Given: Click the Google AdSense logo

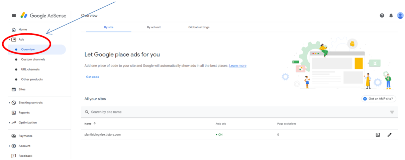Looking at the screenshot, I should [43, 15].
